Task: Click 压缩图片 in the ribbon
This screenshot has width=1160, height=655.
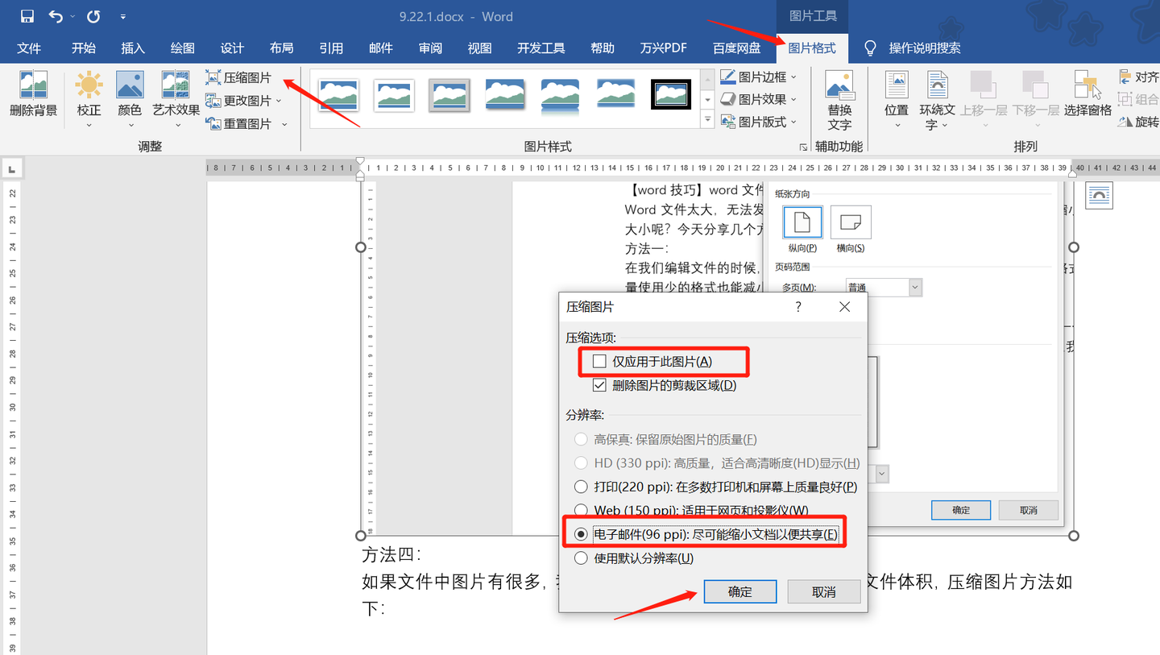Action: [x=238, y=78]
